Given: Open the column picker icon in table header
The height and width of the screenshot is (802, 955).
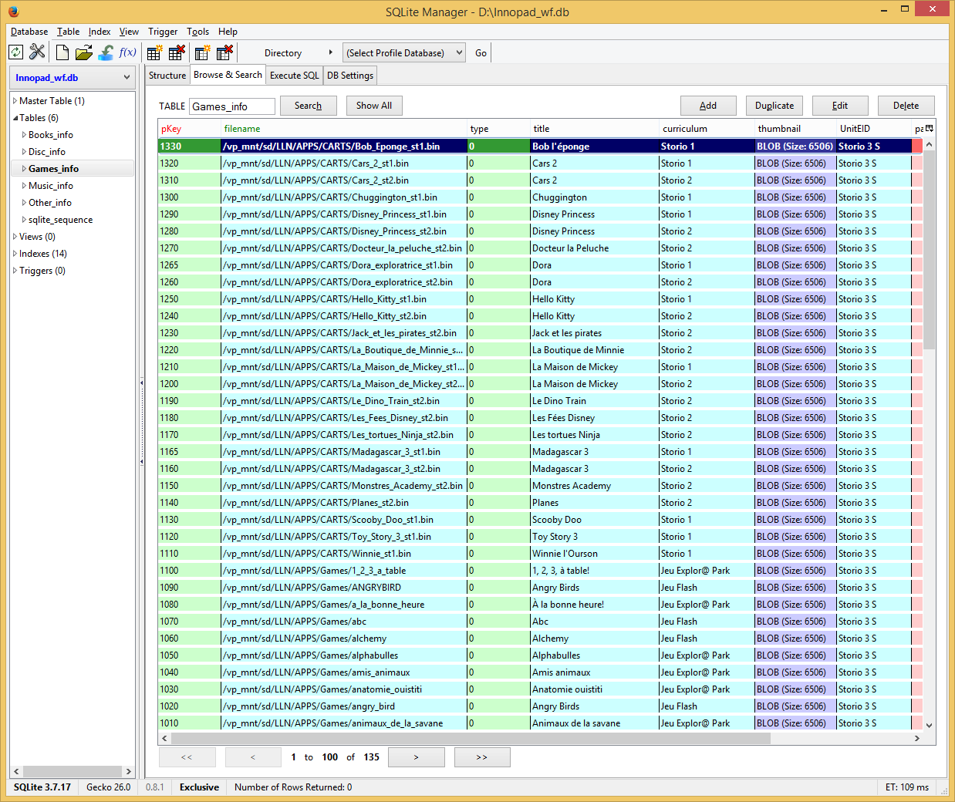Looking at the screenshot, I should point(929,129).
